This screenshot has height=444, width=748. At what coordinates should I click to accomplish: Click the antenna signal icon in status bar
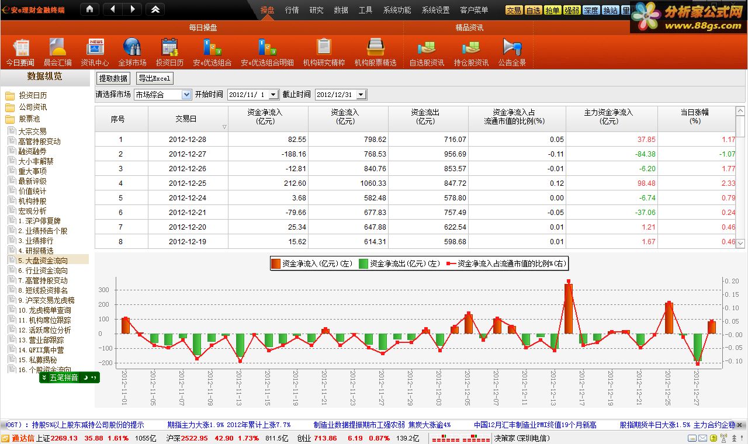coord(723,438)
